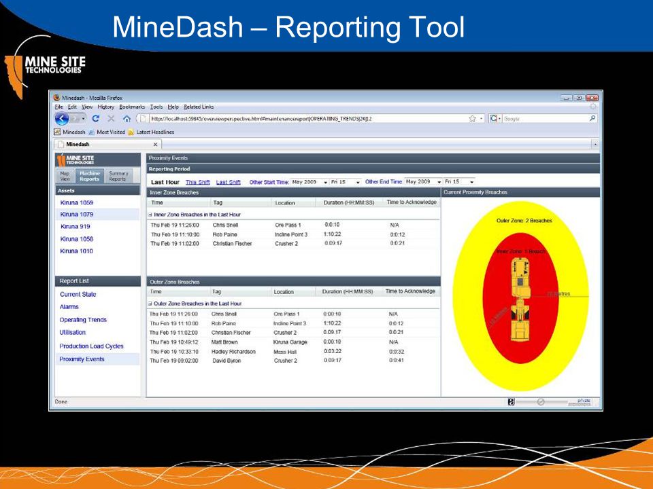Sort outer zone table by Duration column
This screenshot has width=653, height=489.
348,291
